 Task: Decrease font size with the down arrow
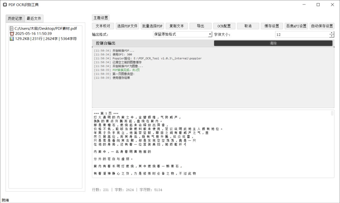pos(331,36)
